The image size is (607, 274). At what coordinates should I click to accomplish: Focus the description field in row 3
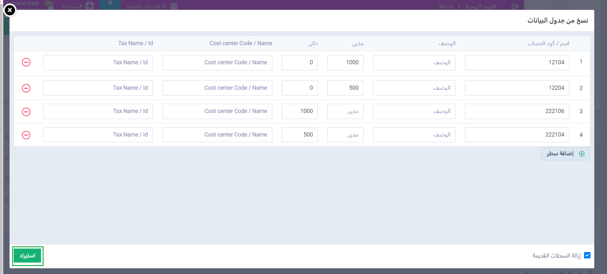[x=414, y=111]
